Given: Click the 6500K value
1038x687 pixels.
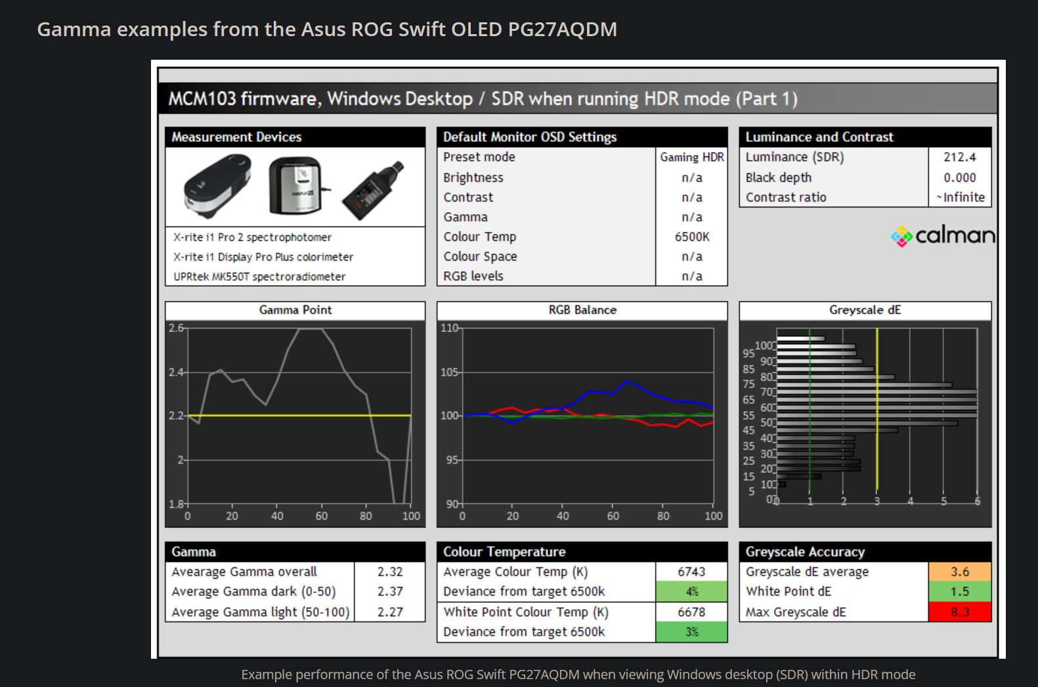Looking at the screenshot, I should [x=692, y=236].
